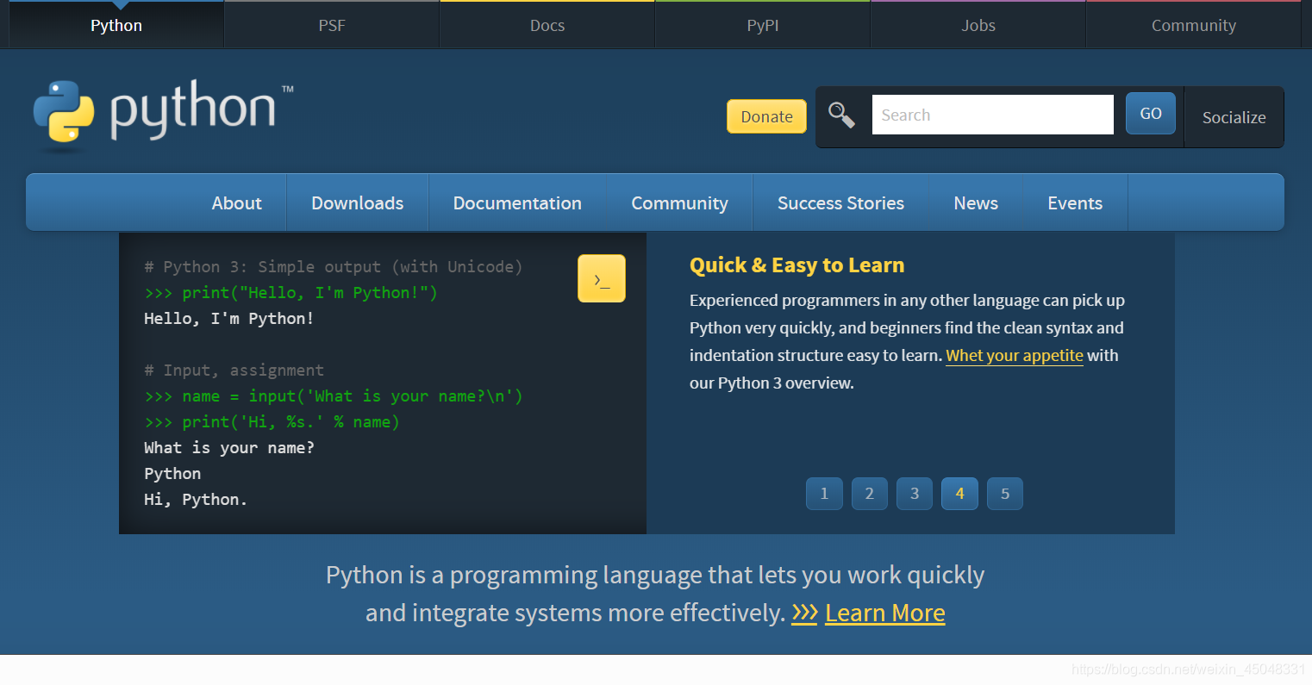Launch the interactive console via yellow prompt icon
This screenshot has width=1312, height=685.
(x=601, y=277)
